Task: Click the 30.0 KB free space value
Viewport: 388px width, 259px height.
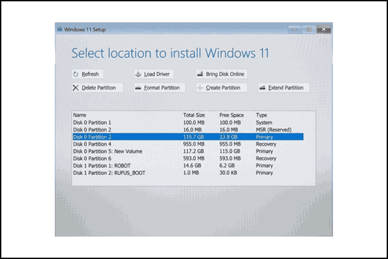Action: pyautogui.click(x=228, y=173)
